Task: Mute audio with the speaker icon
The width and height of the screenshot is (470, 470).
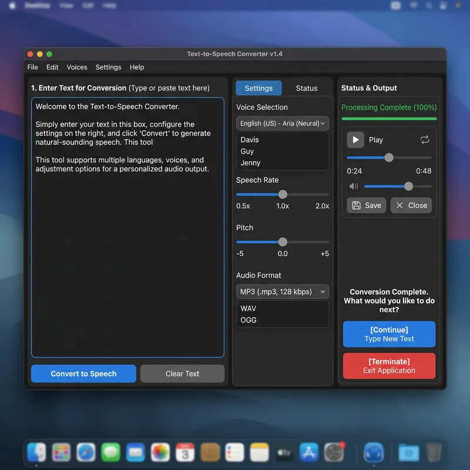Action: click(x=354, y=186)
